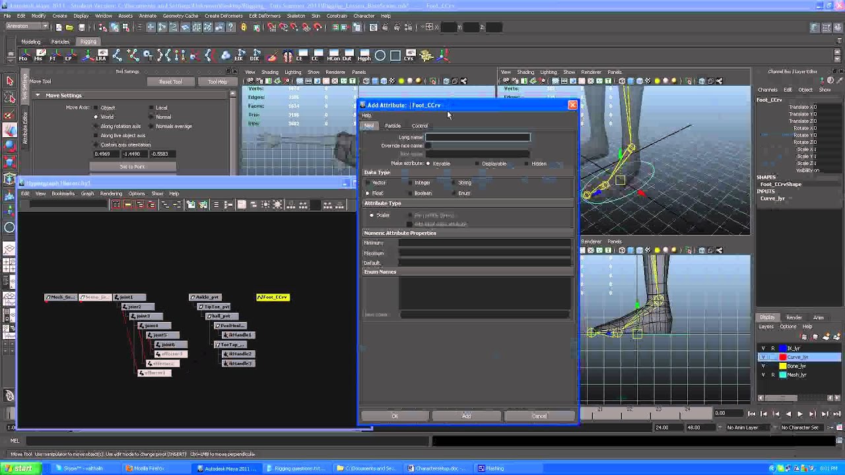Screen dimensions: 845x475
Task: Open the Skeleton menu in main menu bar
Action: pos(296,16)
